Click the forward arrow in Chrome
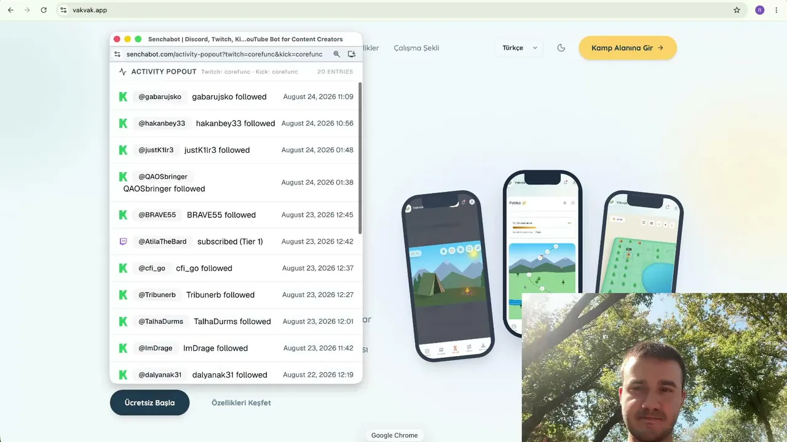Screen dimensions: 787x442 click(x=27, y=10)
